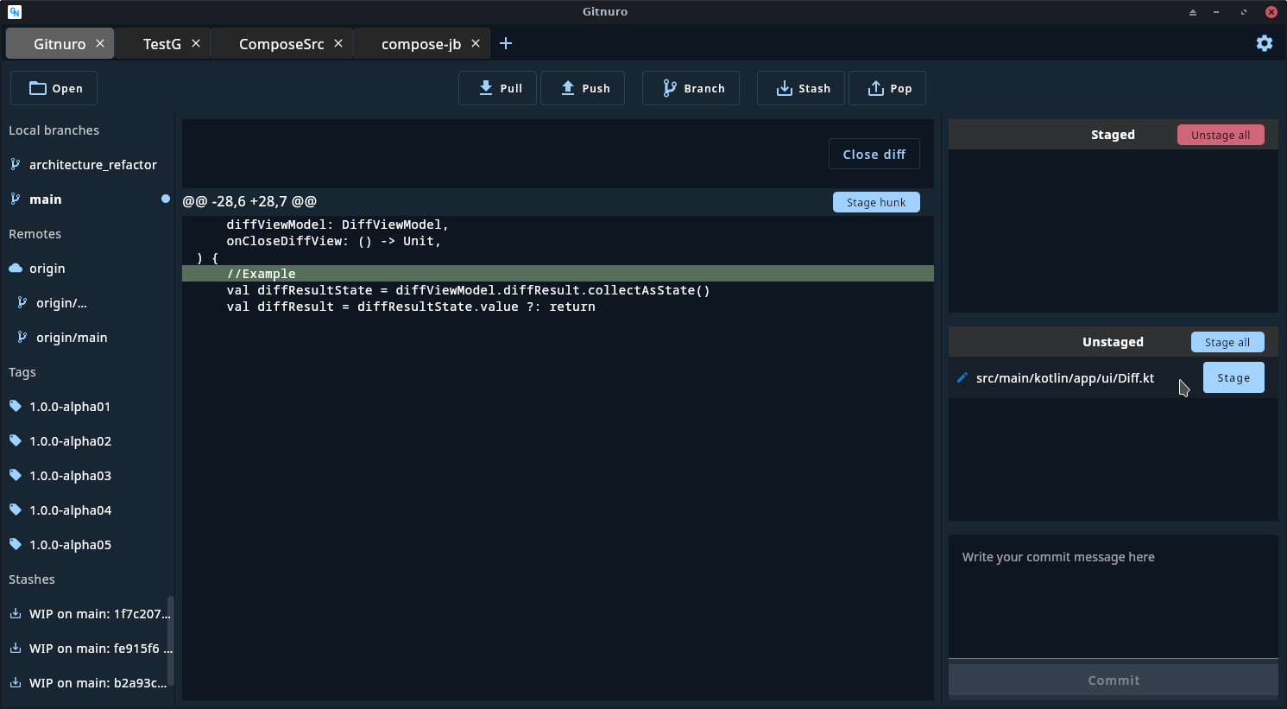The image size is (1287, 709).
Task: Open stash WIP on main: 1f7c207
Action: 87,614
